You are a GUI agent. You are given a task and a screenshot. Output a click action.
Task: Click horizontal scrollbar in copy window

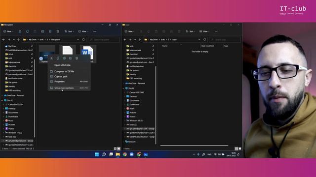pos(194,146)
